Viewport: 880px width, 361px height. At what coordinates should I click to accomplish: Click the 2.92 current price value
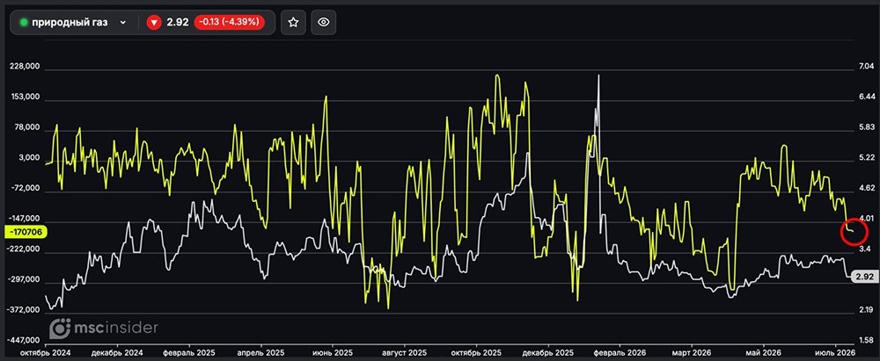pos(178,23)
